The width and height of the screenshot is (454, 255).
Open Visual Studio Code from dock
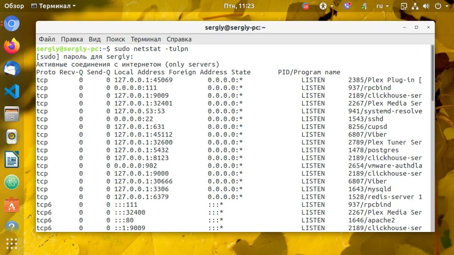pyautogui.click(x=12, y=91)
